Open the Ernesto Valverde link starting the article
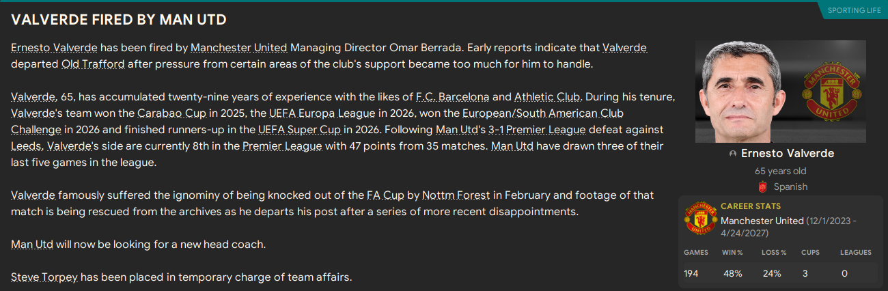Image resolution: width=888 pixels, height=291 pixels. pos(55,48)
